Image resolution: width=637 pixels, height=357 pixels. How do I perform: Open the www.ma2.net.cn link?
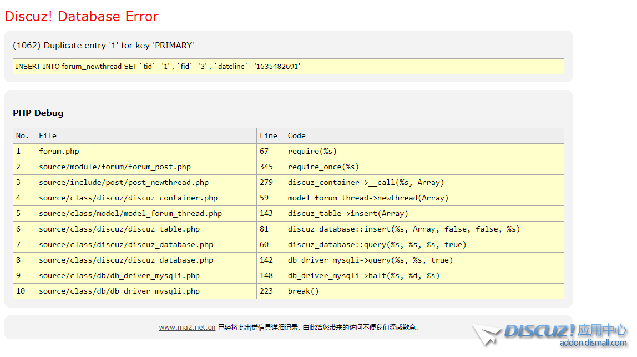pyautogui.click(x=187, y=328)
